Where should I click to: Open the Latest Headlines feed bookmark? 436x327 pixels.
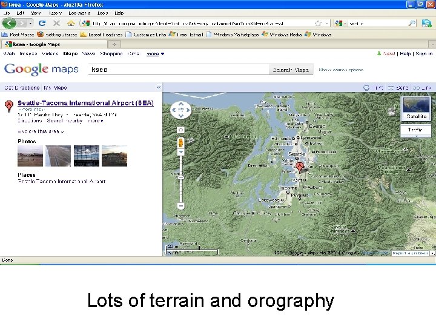point(102,35)
